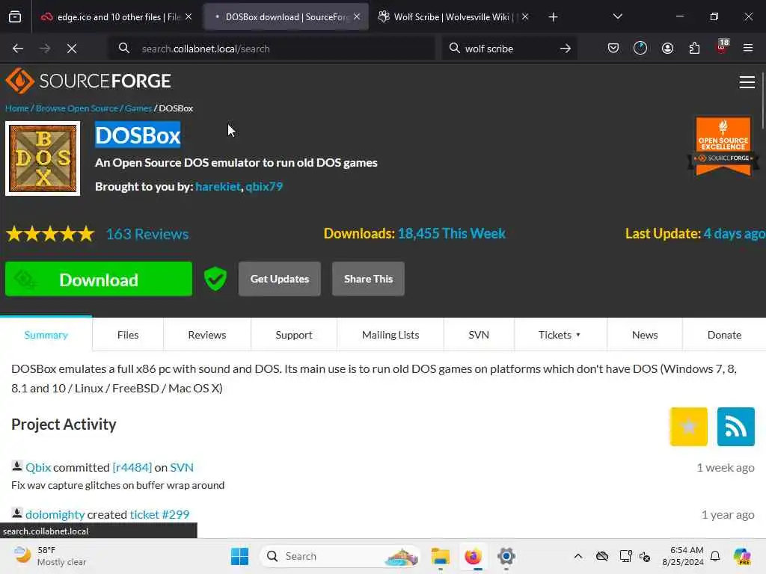Select the Summary tab

pos(46,335)
